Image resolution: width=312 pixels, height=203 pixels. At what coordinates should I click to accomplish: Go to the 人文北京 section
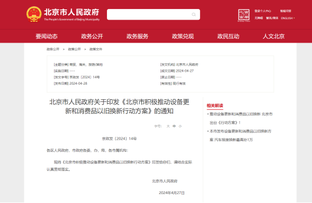pos(274,36)
